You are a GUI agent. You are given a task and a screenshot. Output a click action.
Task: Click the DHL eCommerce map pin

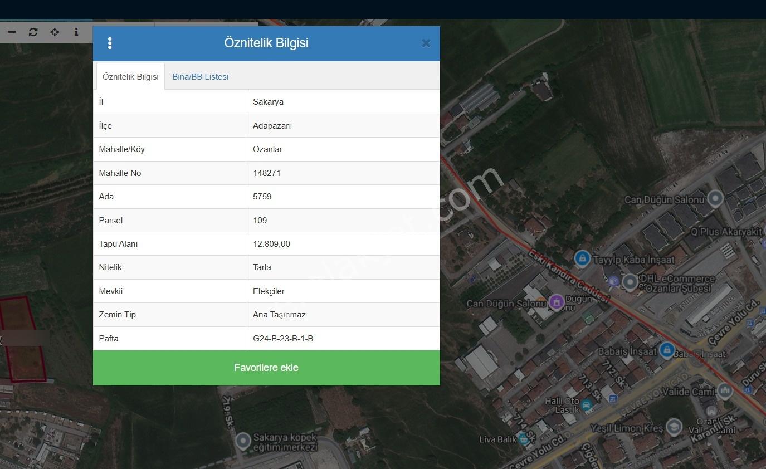coord(630,282)
